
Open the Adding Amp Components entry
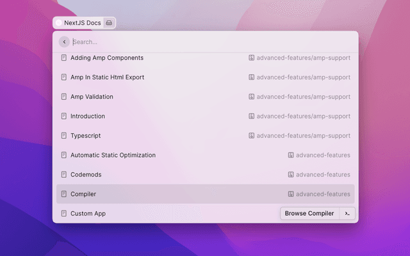pyautogui.click(x=107, y=58)
